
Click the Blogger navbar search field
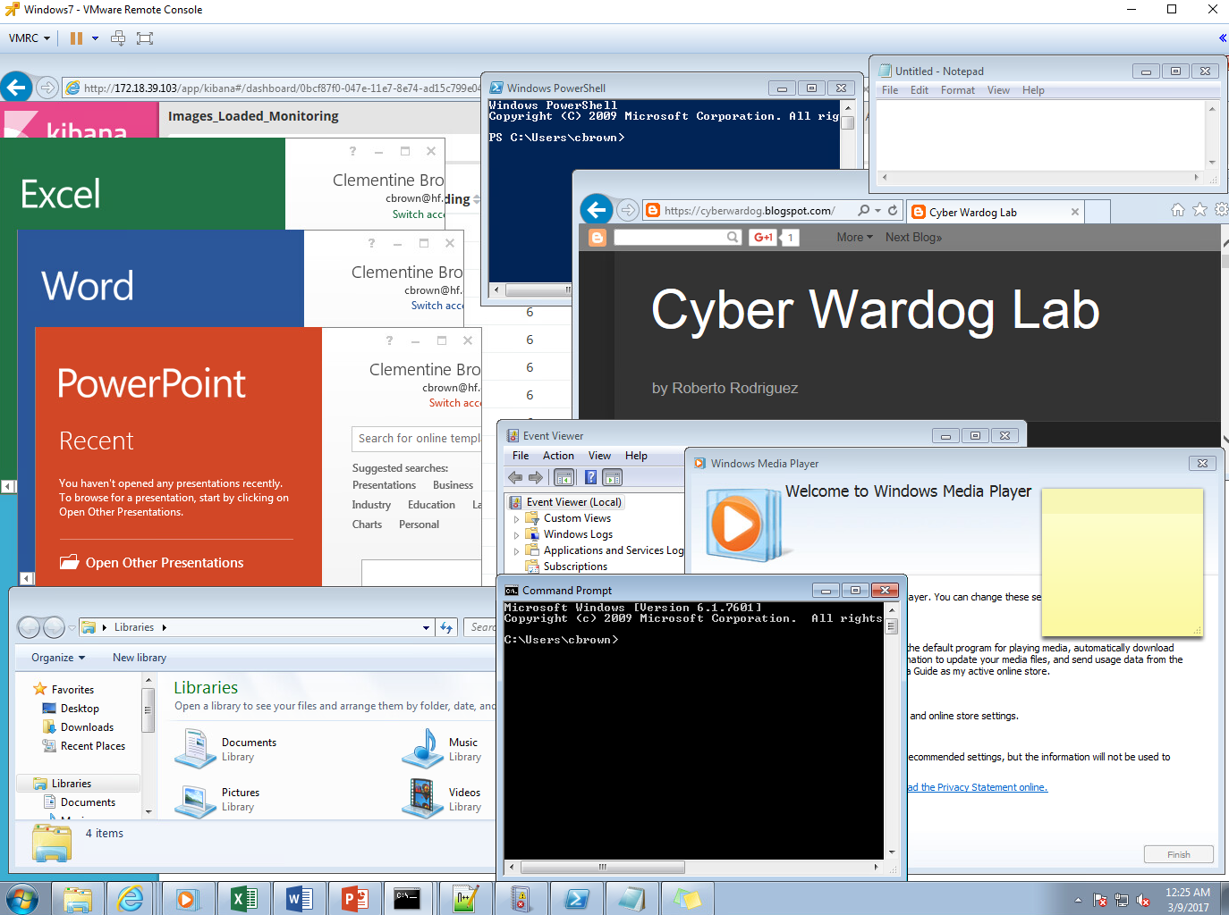pos(671,238)
